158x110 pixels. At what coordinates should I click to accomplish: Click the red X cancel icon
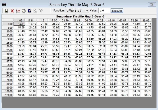coord(12,11)
